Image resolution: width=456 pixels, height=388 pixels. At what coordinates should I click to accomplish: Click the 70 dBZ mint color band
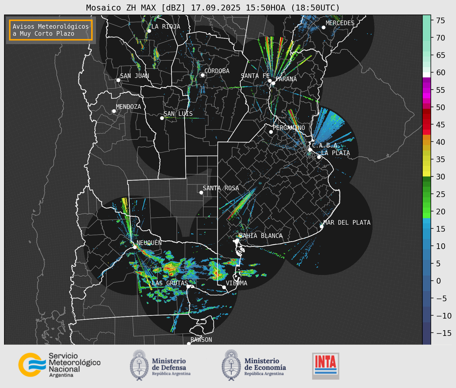[427, 38]
